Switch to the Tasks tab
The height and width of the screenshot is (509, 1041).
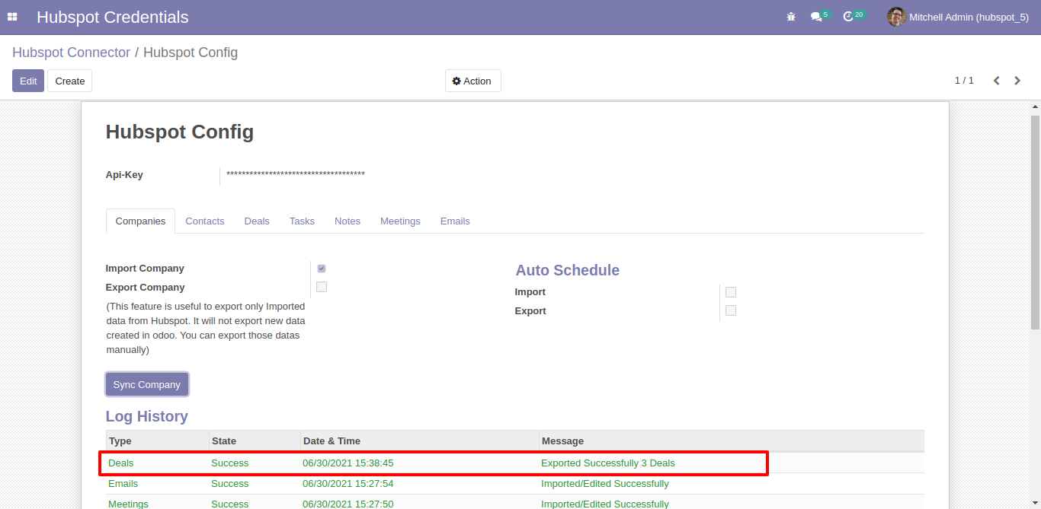point(302,221)
